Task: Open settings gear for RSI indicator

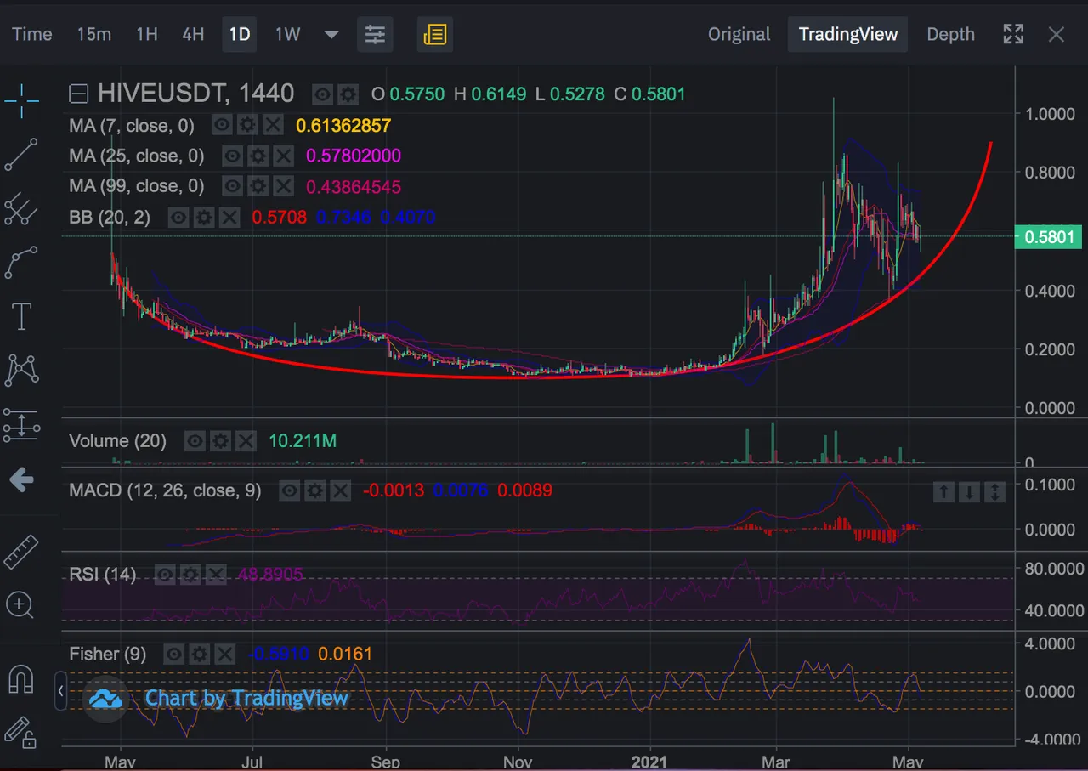Action: point(190,575)
